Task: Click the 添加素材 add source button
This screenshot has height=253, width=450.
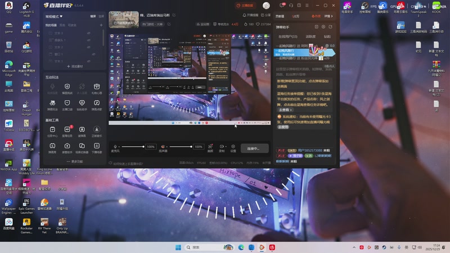Action: pyautogui.click(x=75, y=66)
